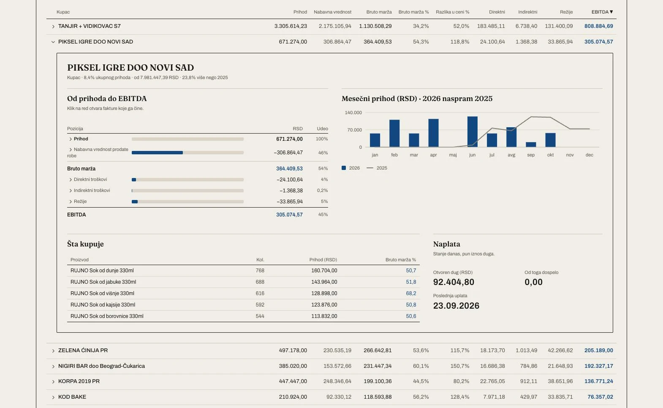Select the RUJNO Sok od kajsije 330ml row

243,305
